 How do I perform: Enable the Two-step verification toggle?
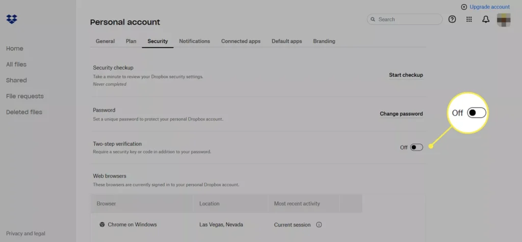(x=416, y=147)
